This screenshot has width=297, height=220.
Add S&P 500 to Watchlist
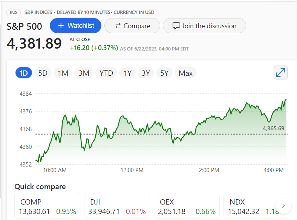(75, 26)
